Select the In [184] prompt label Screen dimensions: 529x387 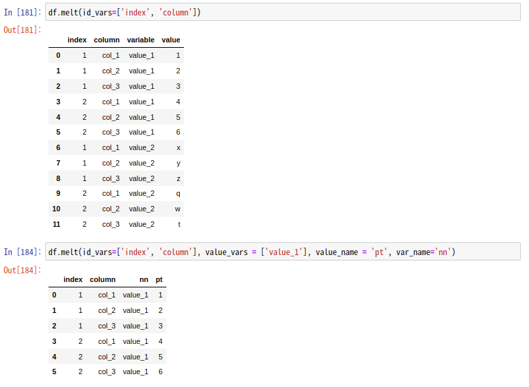tap(22, 252)
